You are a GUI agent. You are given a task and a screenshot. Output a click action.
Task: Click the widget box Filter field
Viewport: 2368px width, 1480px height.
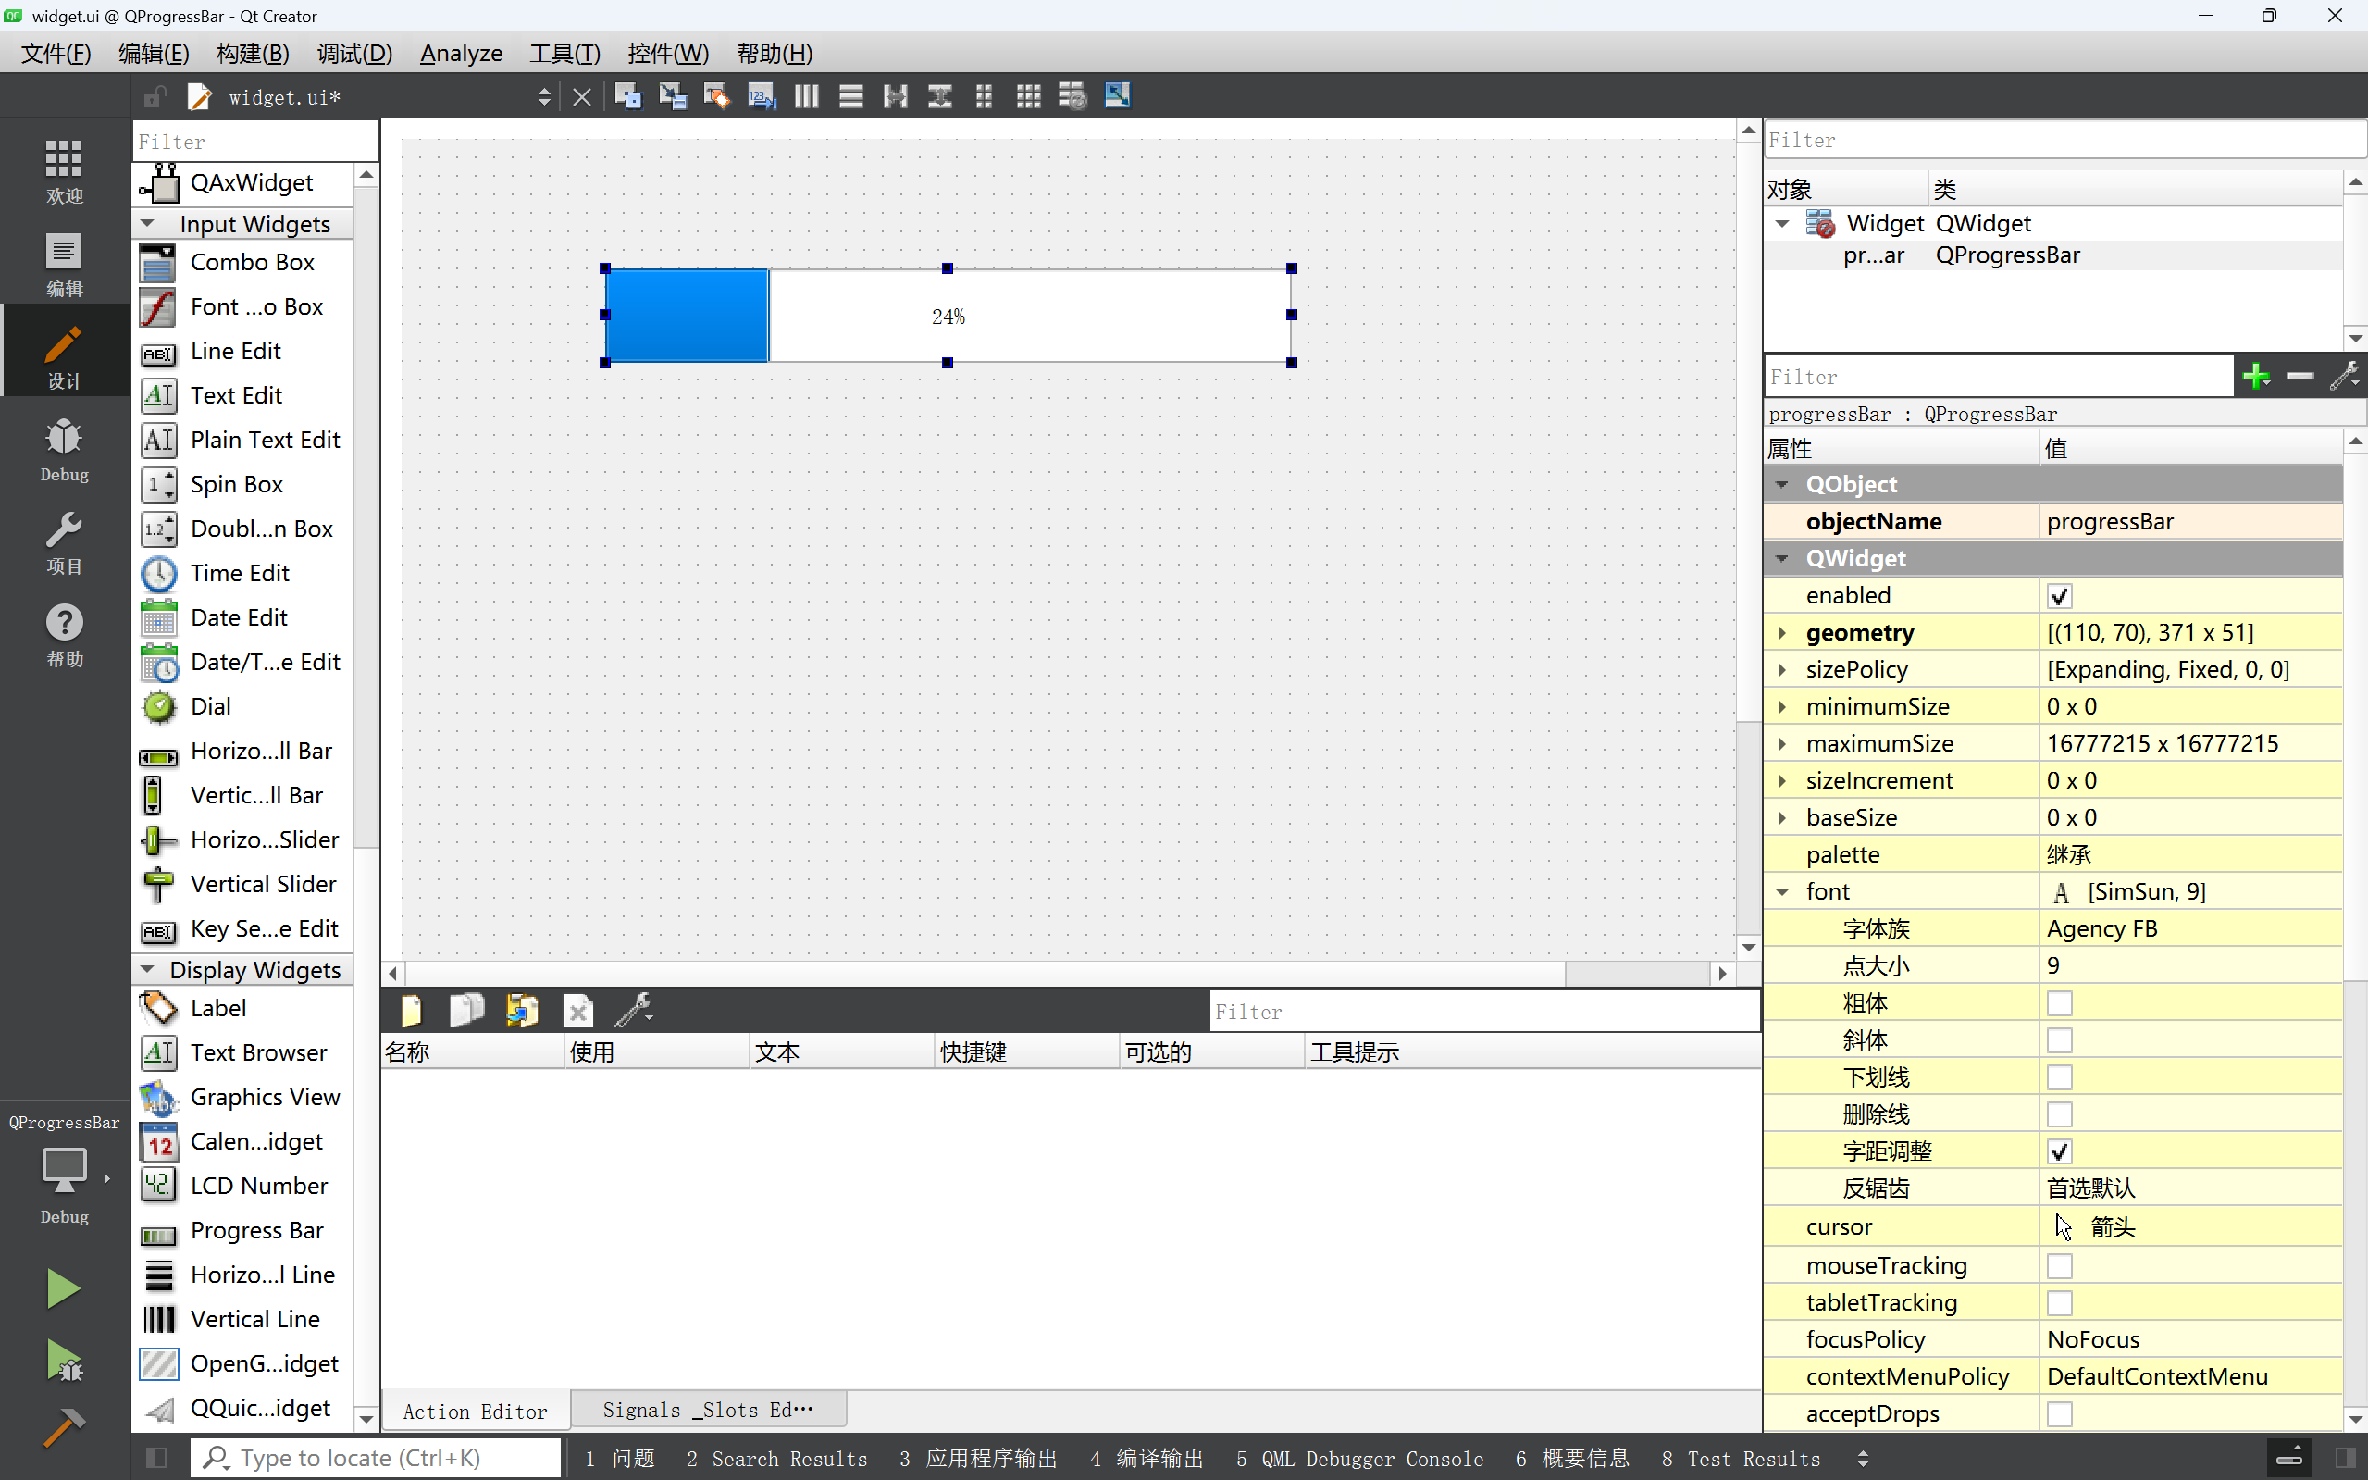254,142
